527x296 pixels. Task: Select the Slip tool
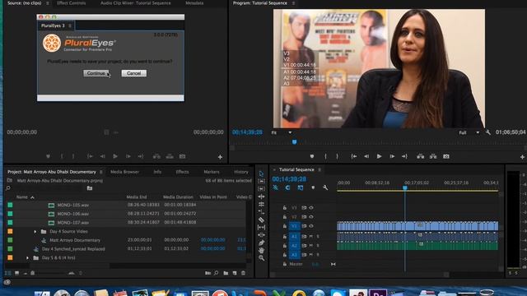pyautogui.click(x=261, y=228)
